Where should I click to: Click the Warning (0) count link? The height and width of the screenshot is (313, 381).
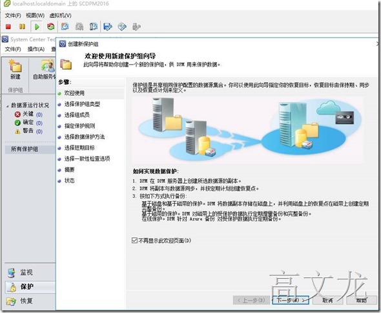tap(39, 132)
